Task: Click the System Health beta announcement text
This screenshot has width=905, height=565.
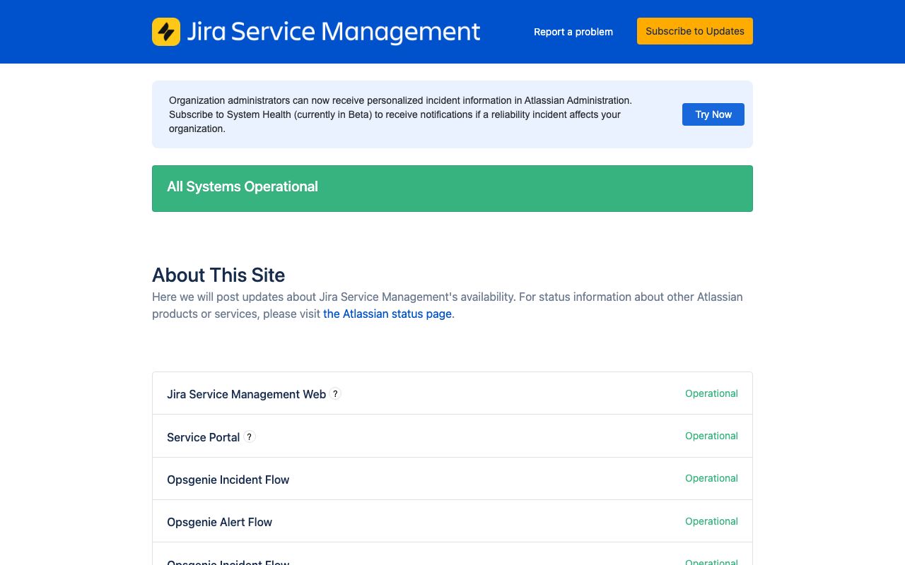Action: tap(400, 114)
